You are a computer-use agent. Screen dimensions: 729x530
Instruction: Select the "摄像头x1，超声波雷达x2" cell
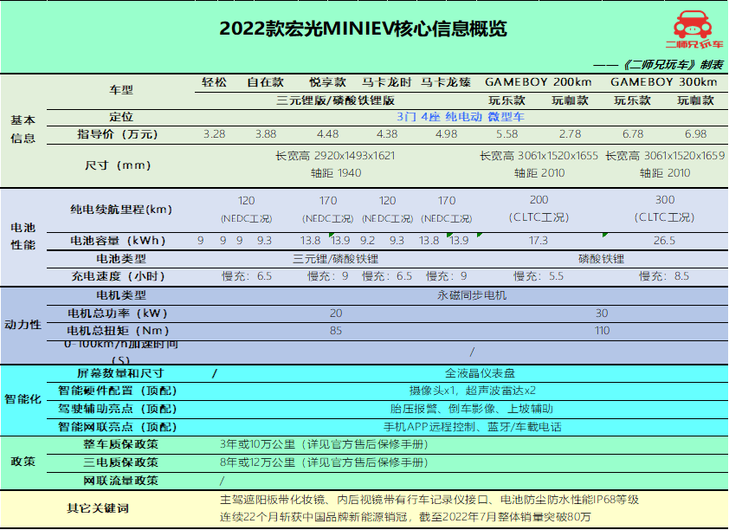pyautogui.click(x=473, y=391)
